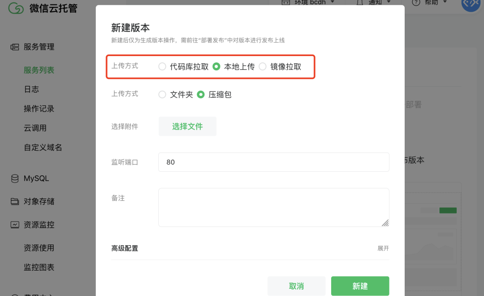
Task: Click the MySQL database icon
Action: coord(15,178)
